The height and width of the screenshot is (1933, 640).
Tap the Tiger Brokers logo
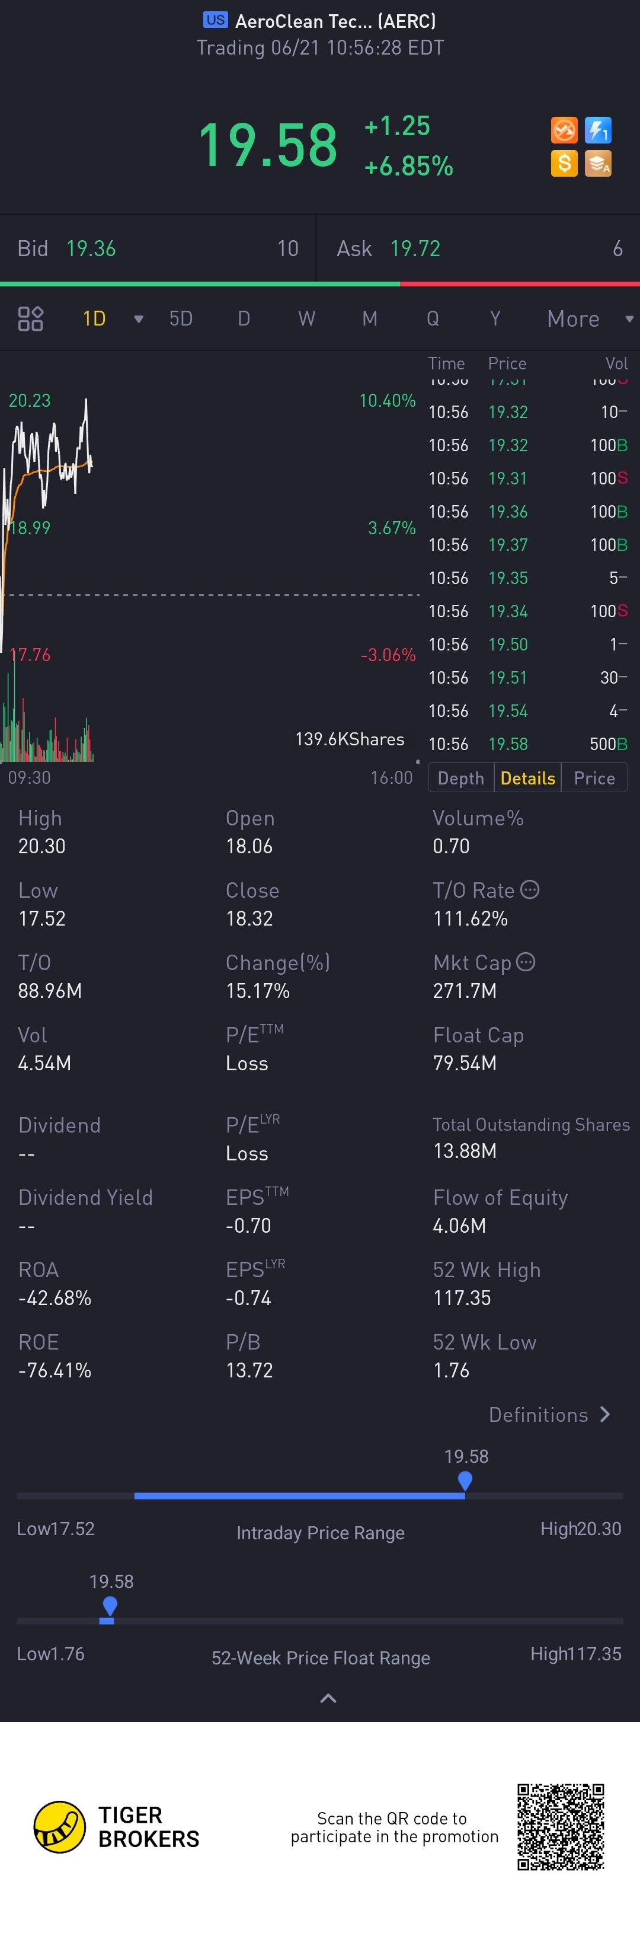pos(60,1826)
